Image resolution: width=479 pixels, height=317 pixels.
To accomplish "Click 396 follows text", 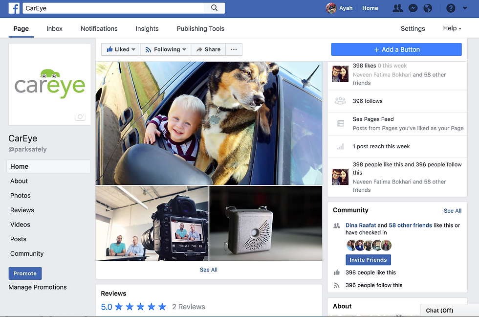I will click(x=368, y=101).
